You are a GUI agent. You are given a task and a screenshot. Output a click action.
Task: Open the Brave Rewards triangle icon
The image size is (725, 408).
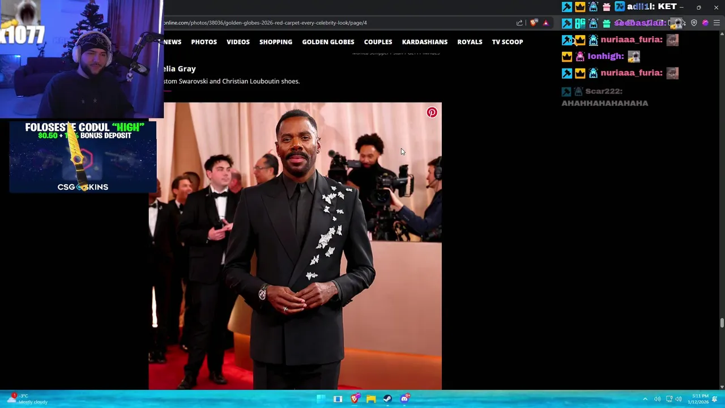tap(545, 23)
